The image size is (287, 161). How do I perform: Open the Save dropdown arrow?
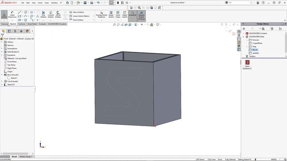88,3
